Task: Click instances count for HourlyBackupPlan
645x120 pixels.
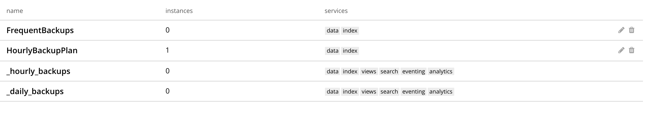Action: point(167,50)
